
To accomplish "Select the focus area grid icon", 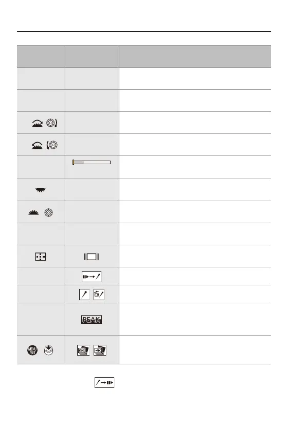I will [41, 257].
